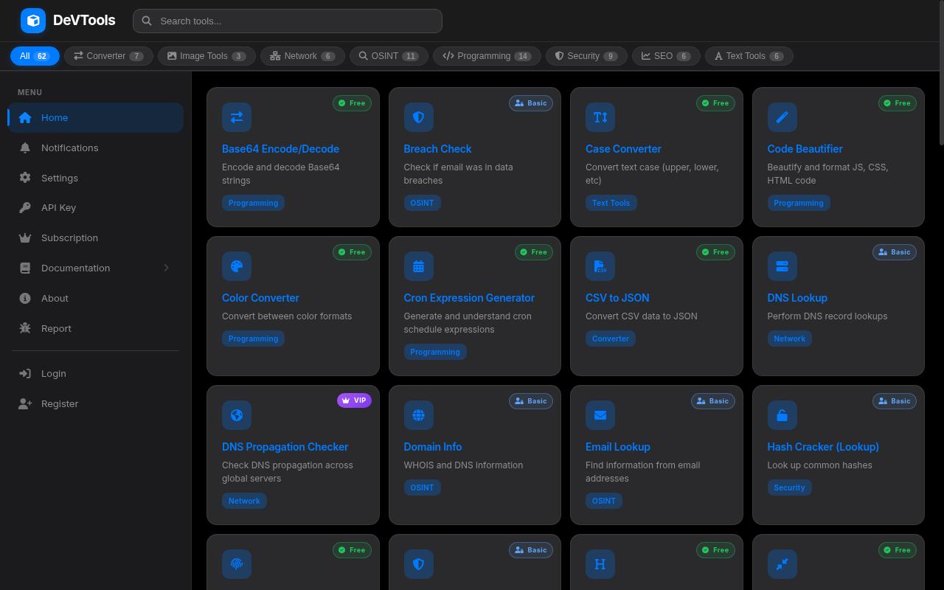Click the DNS Lookup server icon
This screenshot has width=944, height=590.
tap(782, 266)
